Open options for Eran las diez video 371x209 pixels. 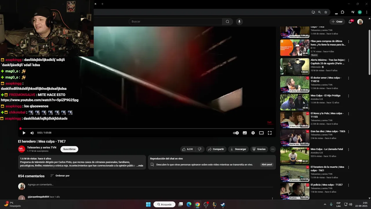348,131
